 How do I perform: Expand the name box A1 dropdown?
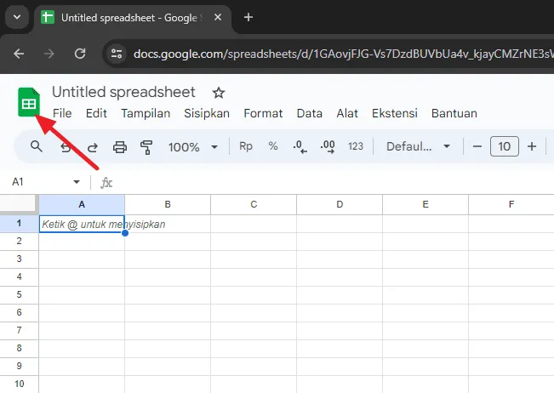[77, 182]
